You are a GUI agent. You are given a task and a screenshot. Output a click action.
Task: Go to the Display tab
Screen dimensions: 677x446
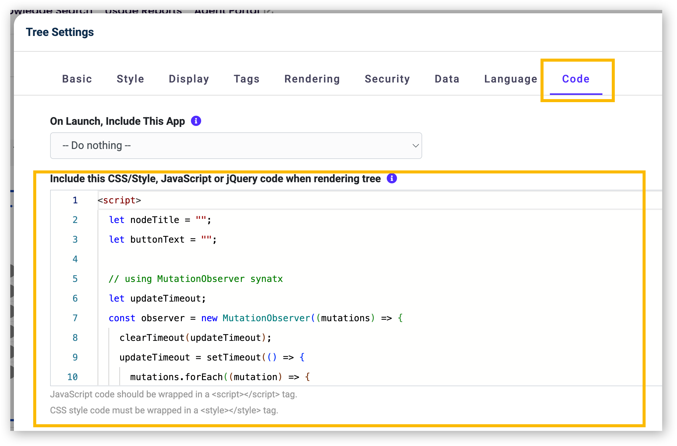(189, 79)
